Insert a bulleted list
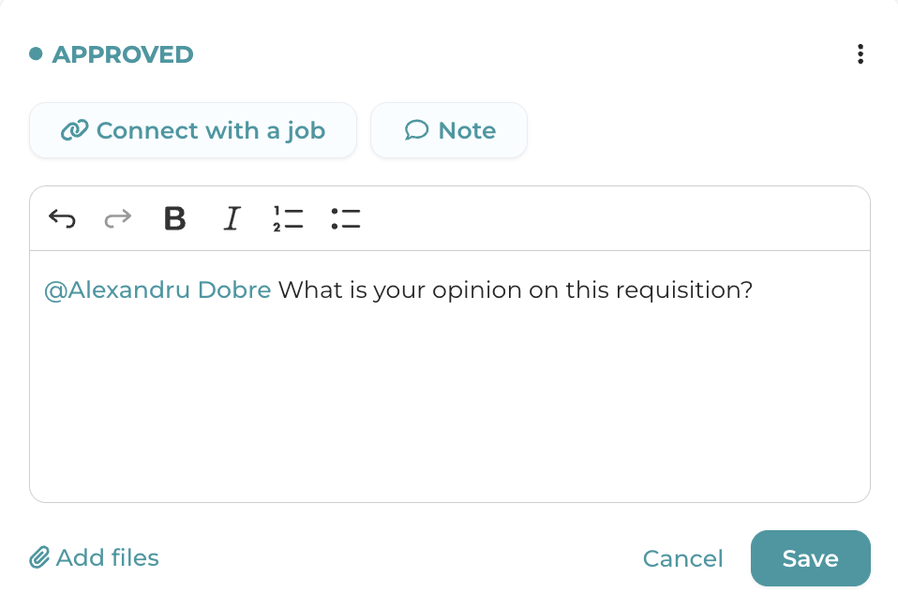 tap(345, 219)
